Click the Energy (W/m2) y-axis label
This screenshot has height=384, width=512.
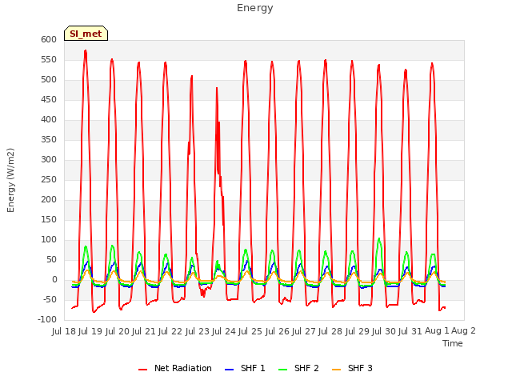[10, 180]
